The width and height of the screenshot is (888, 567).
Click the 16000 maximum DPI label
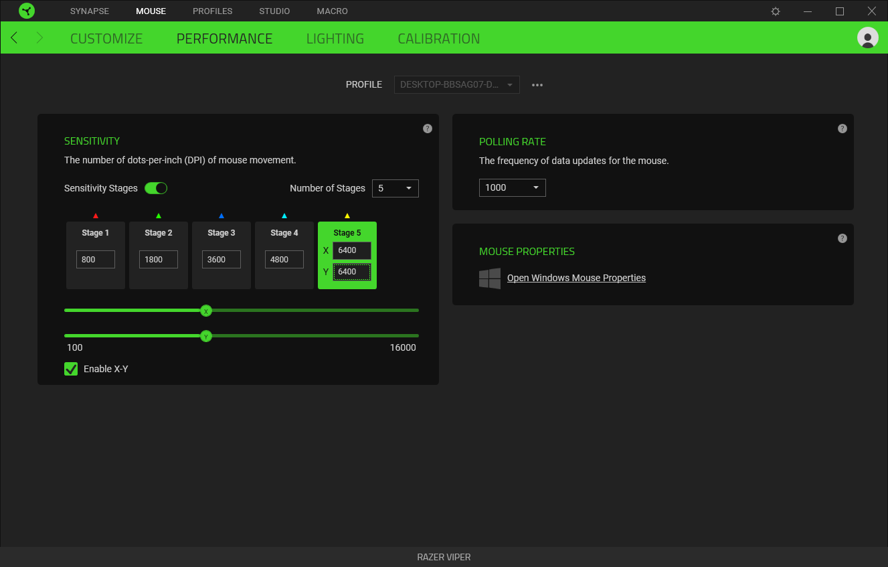403,347
